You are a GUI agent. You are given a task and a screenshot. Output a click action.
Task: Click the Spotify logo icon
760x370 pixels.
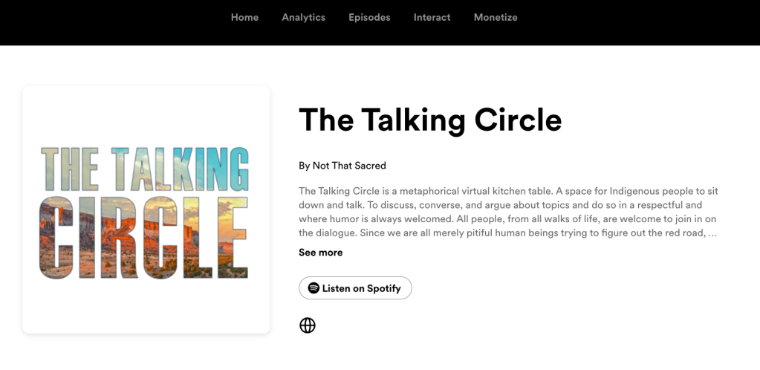click(314, 288)
